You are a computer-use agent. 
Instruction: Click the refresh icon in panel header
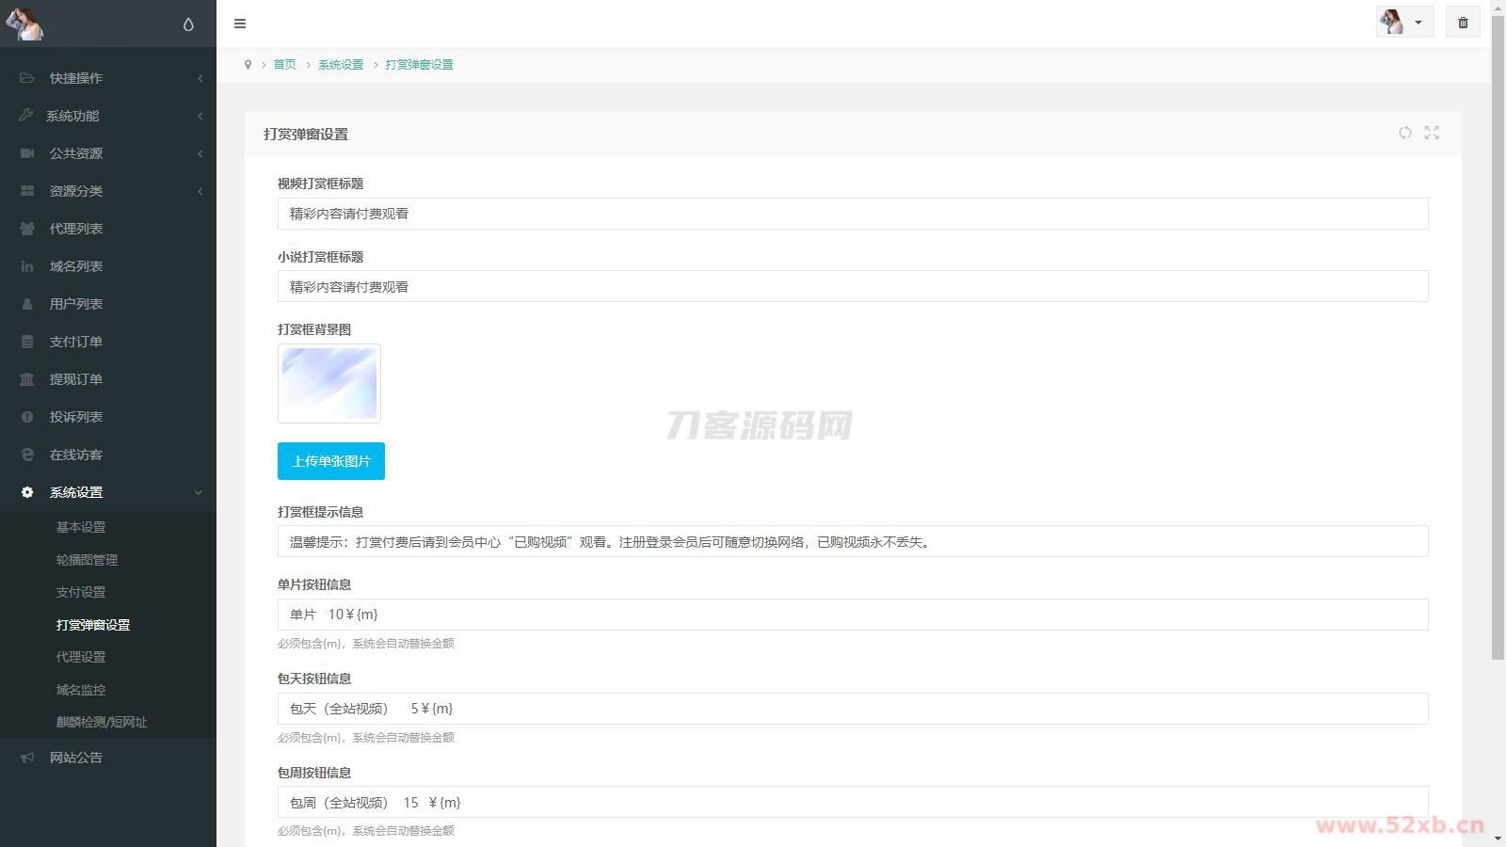[1404, 134]
